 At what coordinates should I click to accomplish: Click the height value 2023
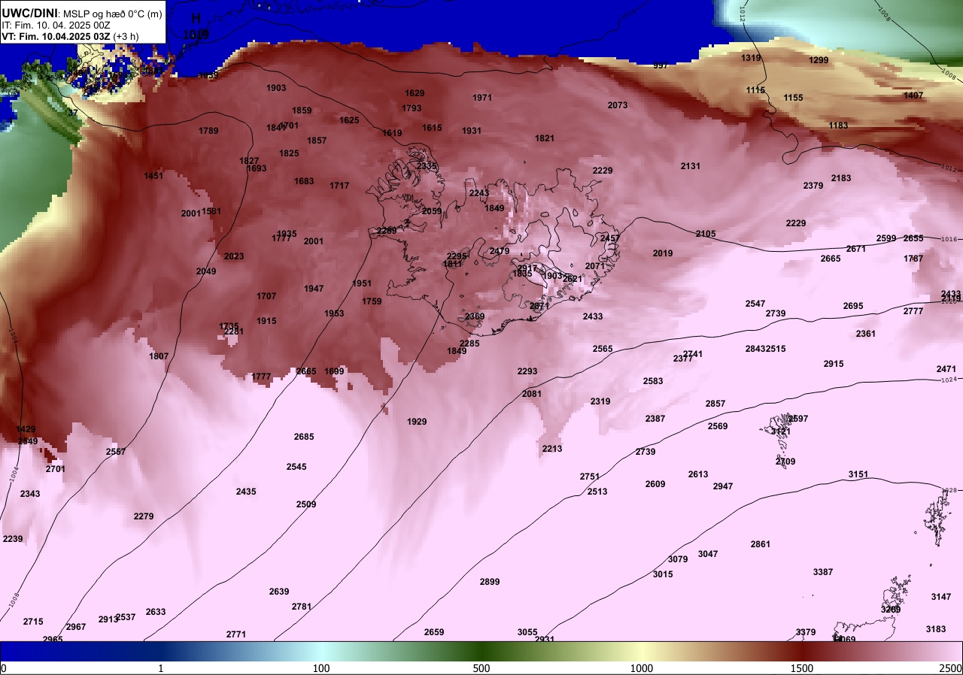(x=234, y=256)
